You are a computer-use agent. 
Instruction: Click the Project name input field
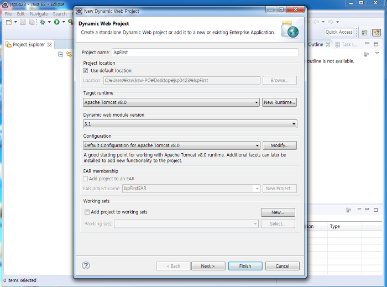coord(205,53)
